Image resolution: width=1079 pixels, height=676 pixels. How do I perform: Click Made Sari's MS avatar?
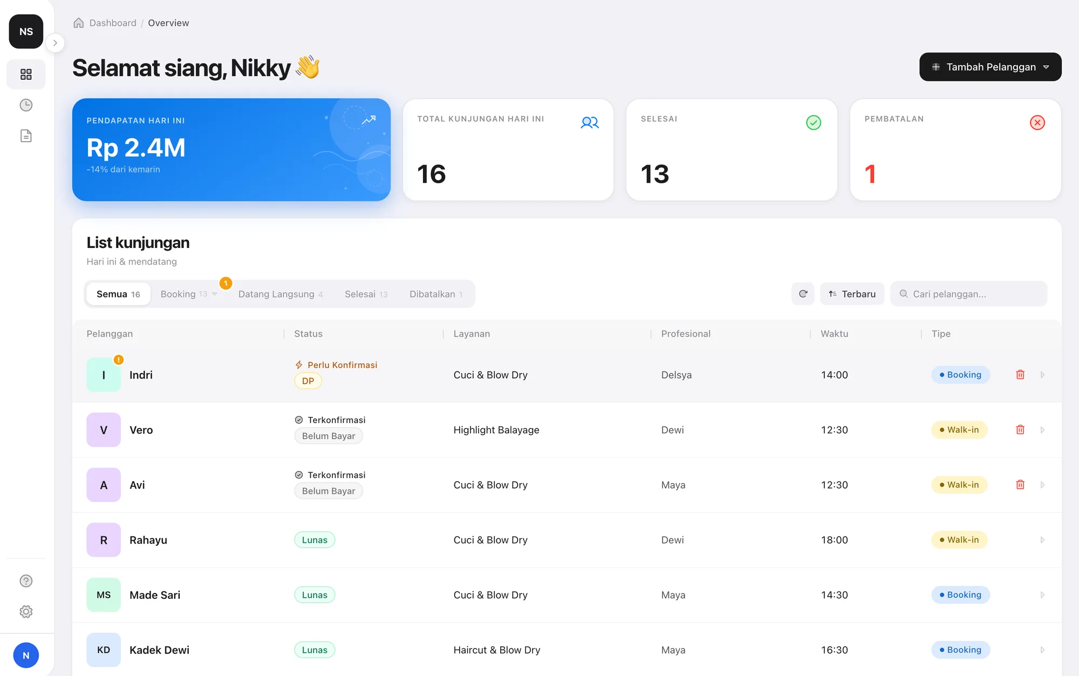104,595
